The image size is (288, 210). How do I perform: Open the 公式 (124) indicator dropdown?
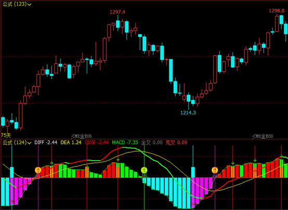pyautogui.click(x=17, y=142)
